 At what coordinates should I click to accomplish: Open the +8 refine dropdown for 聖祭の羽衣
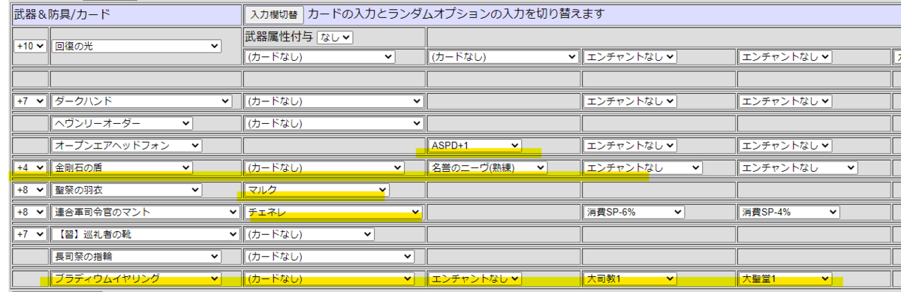click(x=30, y=190)
